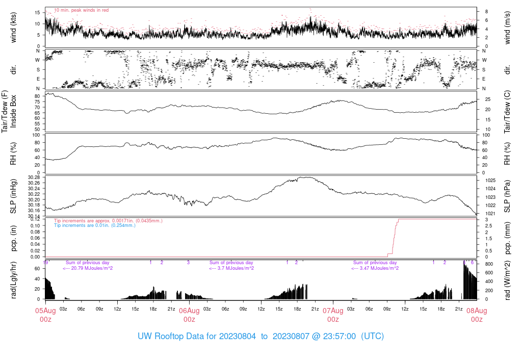Click the 800 tick on radiation W/m^2 axis

click(489, 264)
